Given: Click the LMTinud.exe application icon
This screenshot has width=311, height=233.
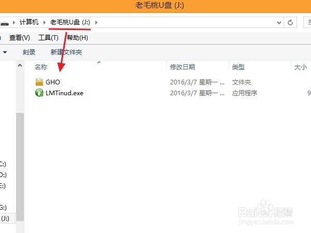Looking at the screenshot, I should (x=39, y=93).
